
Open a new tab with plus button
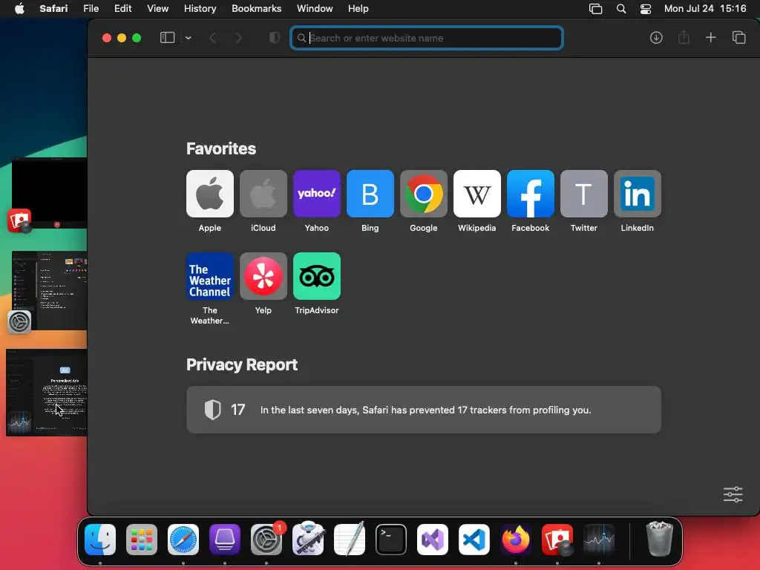click(710, 38)
